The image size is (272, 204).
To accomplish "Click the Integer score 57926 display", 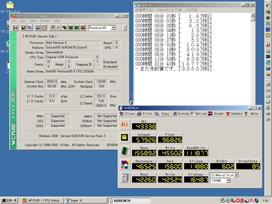I will click(144, 140).
